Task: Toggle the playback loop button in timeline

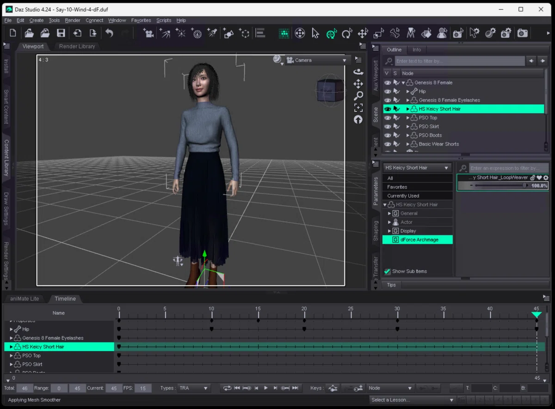Action: (227, 388)
